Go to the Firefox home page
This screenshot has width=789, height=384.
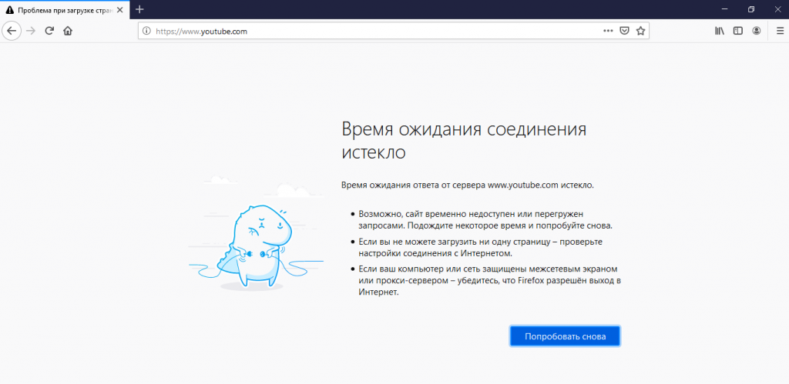point(68,31)
